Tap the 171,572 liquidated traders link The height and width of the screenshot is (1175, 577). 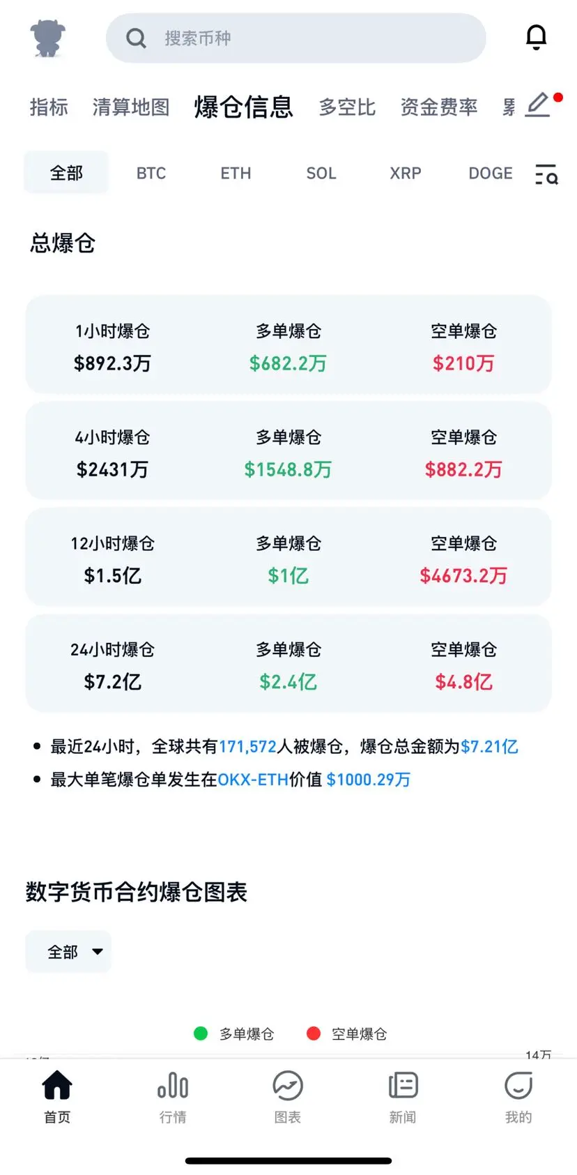click(x=247, y=747)
